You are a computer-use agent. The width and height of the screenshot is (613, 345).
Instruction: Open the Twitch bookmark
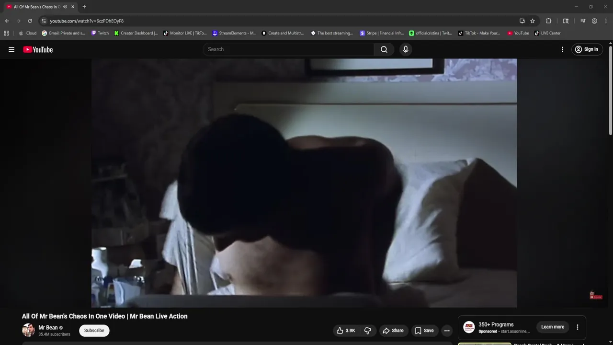[100, 33]
